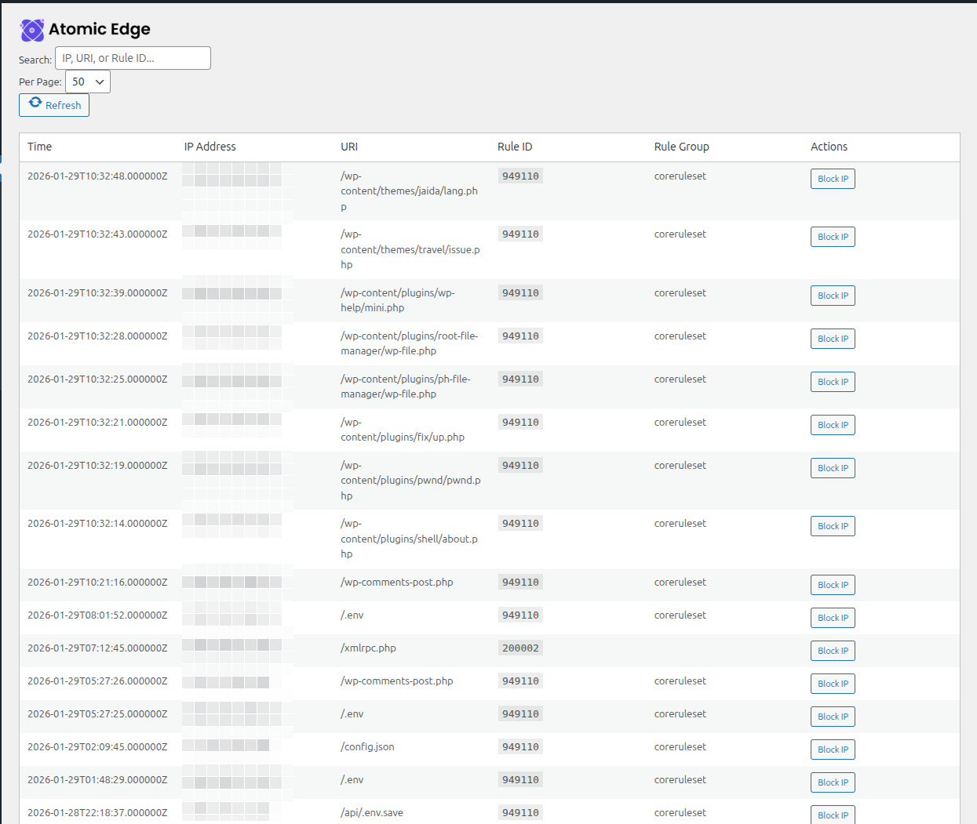Block IP for the /config.json request
This screenshot has width=977, height=824.
click(832, 749)
